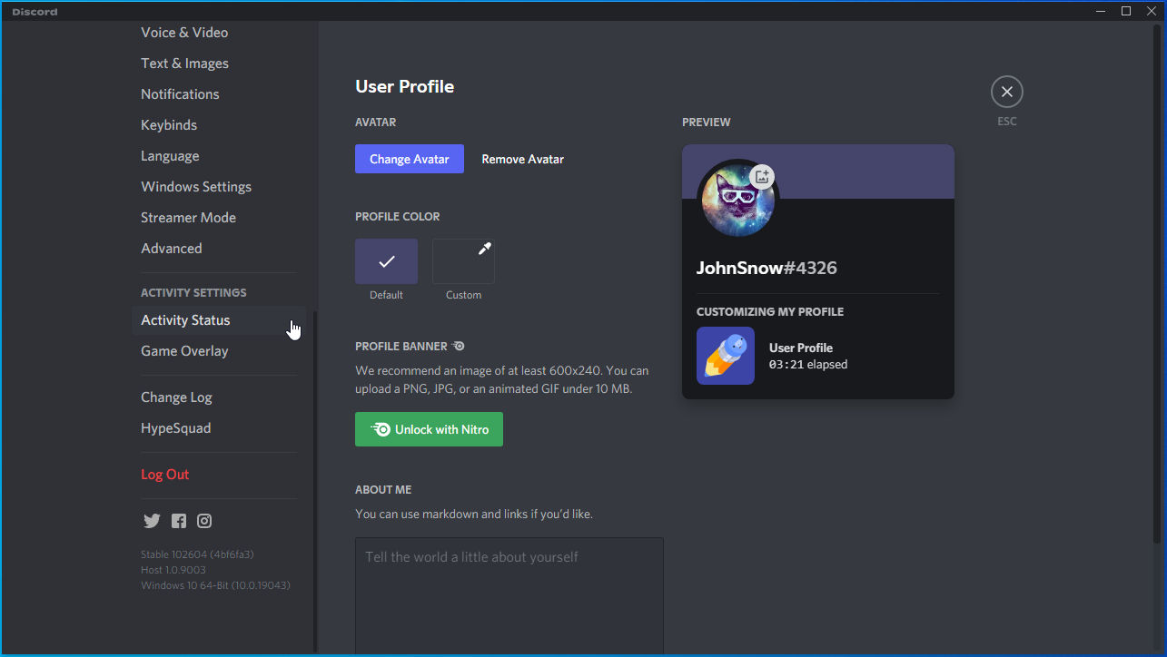This screenshot has width=1167, height=657.
Task: Select the Default profile color swatch
Action: (x=386, y=261)
